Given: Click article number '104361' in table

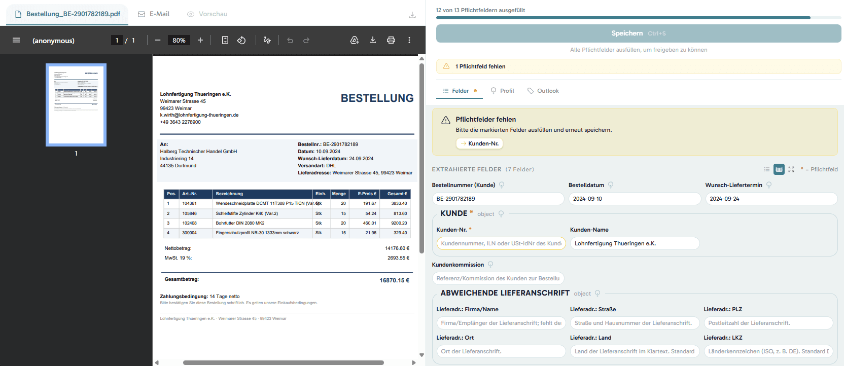Looking at the screenshot, I should pyautogui.click(x=189, y=203).
